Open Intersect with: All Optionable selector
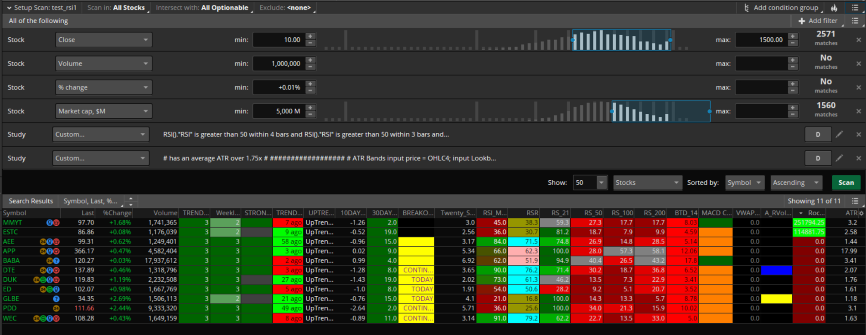866x335 pixels. tap(203, 8)
